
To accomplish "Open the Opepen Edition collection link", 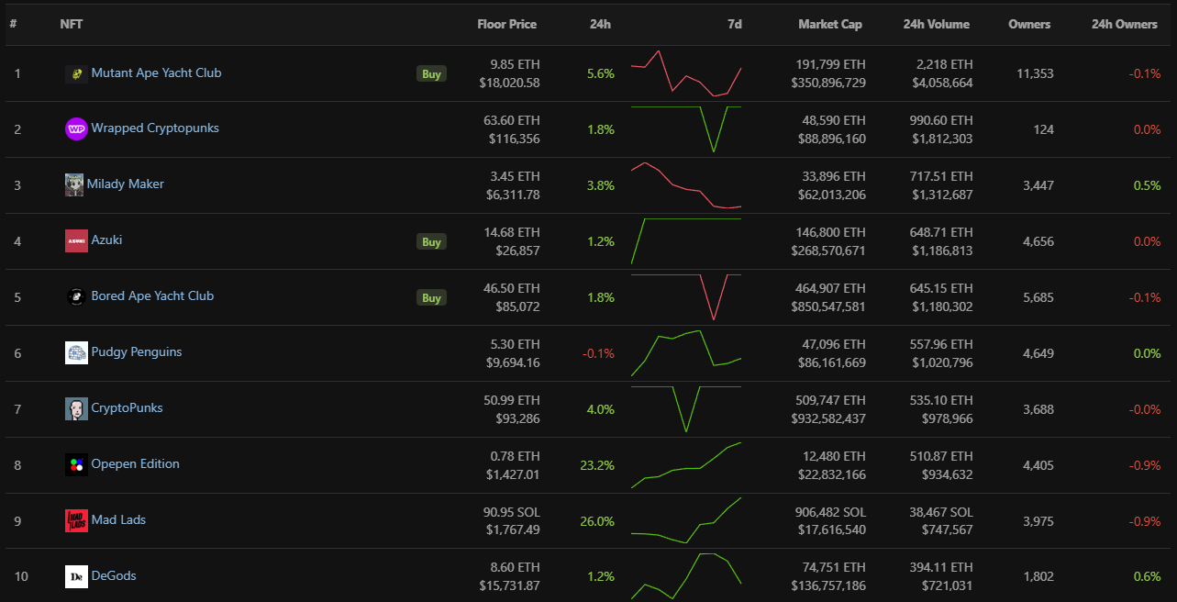I will 135,463.
